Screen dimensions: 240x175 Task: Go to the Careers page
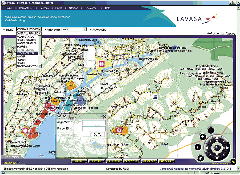click(44, 8)
